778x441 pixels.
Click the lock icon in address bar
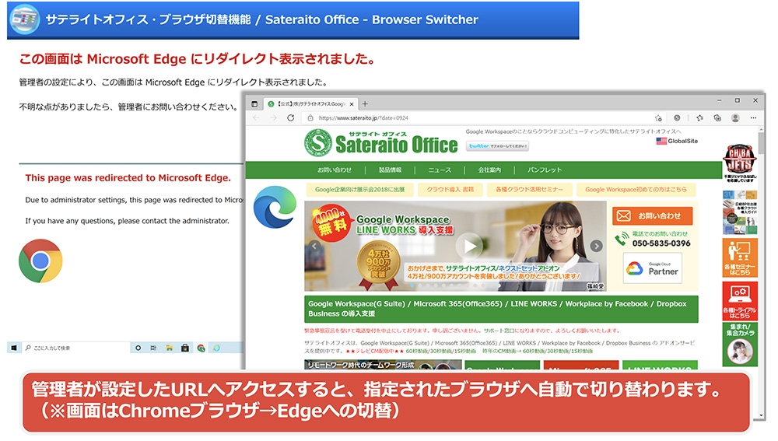310,118
